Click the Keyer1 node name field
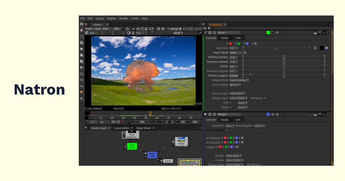Screen dimensions: 345x181 [229, 32]
